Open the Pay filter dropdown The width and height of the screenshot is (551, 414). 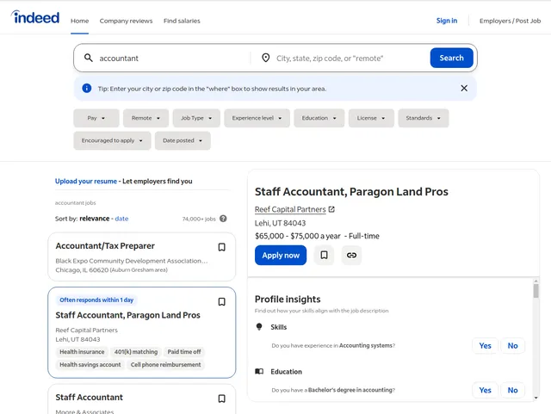96,118
